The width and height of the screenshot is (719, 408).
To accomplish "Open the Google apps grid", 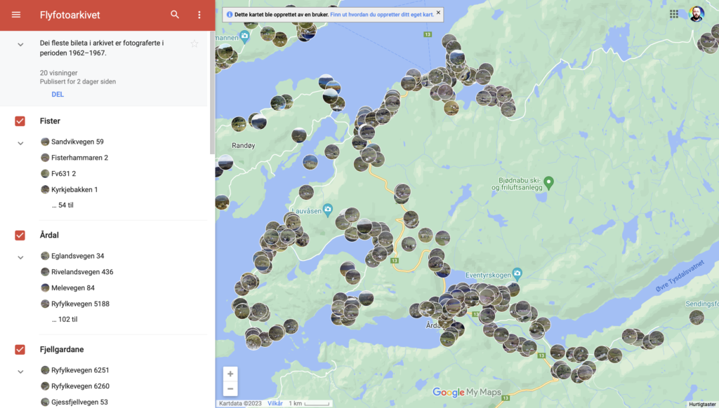I will [x=674, y=14].
